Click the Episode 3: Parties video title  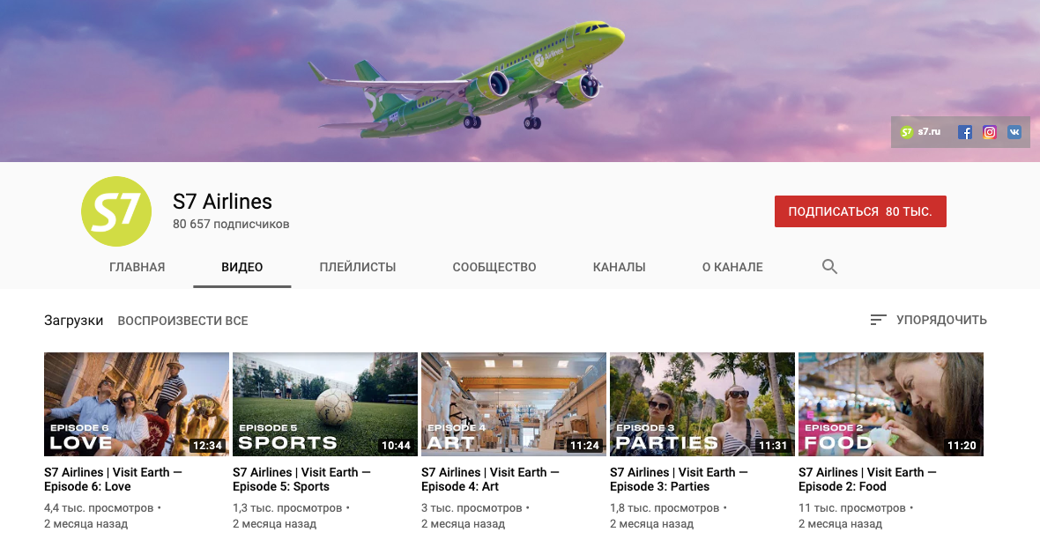click(x=679, y=479)
